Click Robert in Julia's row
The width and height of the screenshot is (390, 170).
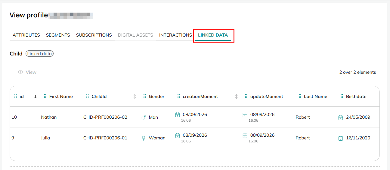point(303,138)
